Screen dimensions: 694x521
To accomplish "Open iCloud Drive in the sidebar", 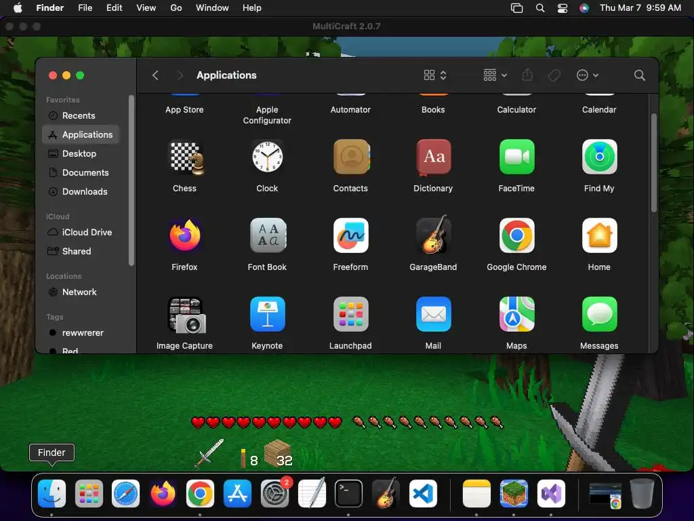I will click(x=81, y=232).
